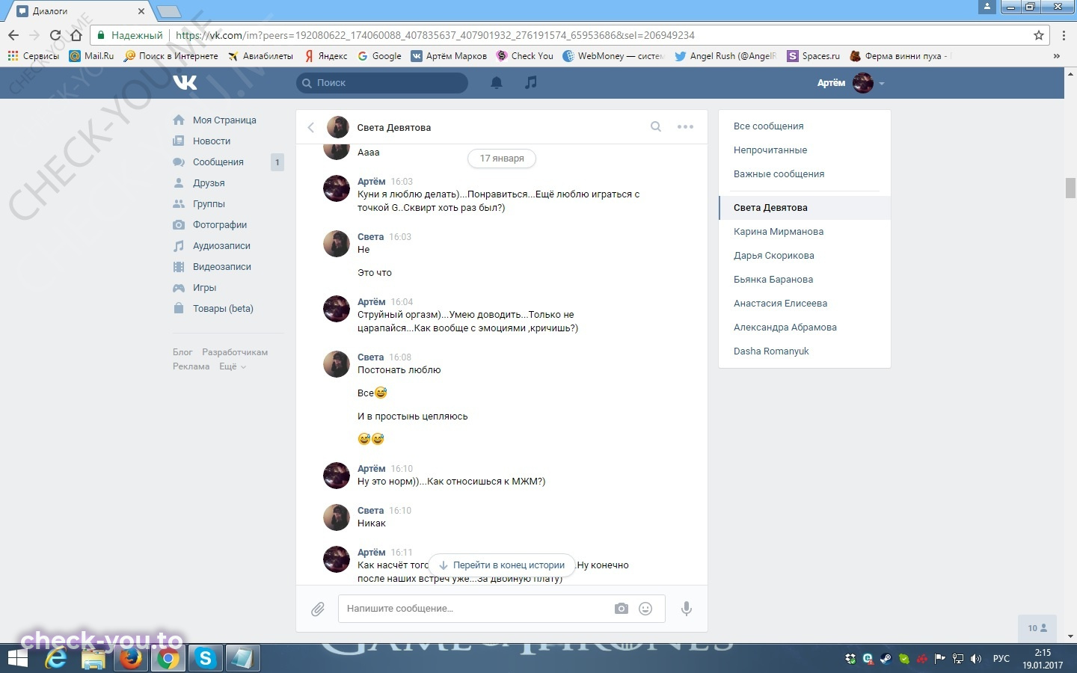Image resolution: width=1077 pixels, height=673 pixels.
Task: Focus the VK Поиск search field
Action: click(382, 83)
